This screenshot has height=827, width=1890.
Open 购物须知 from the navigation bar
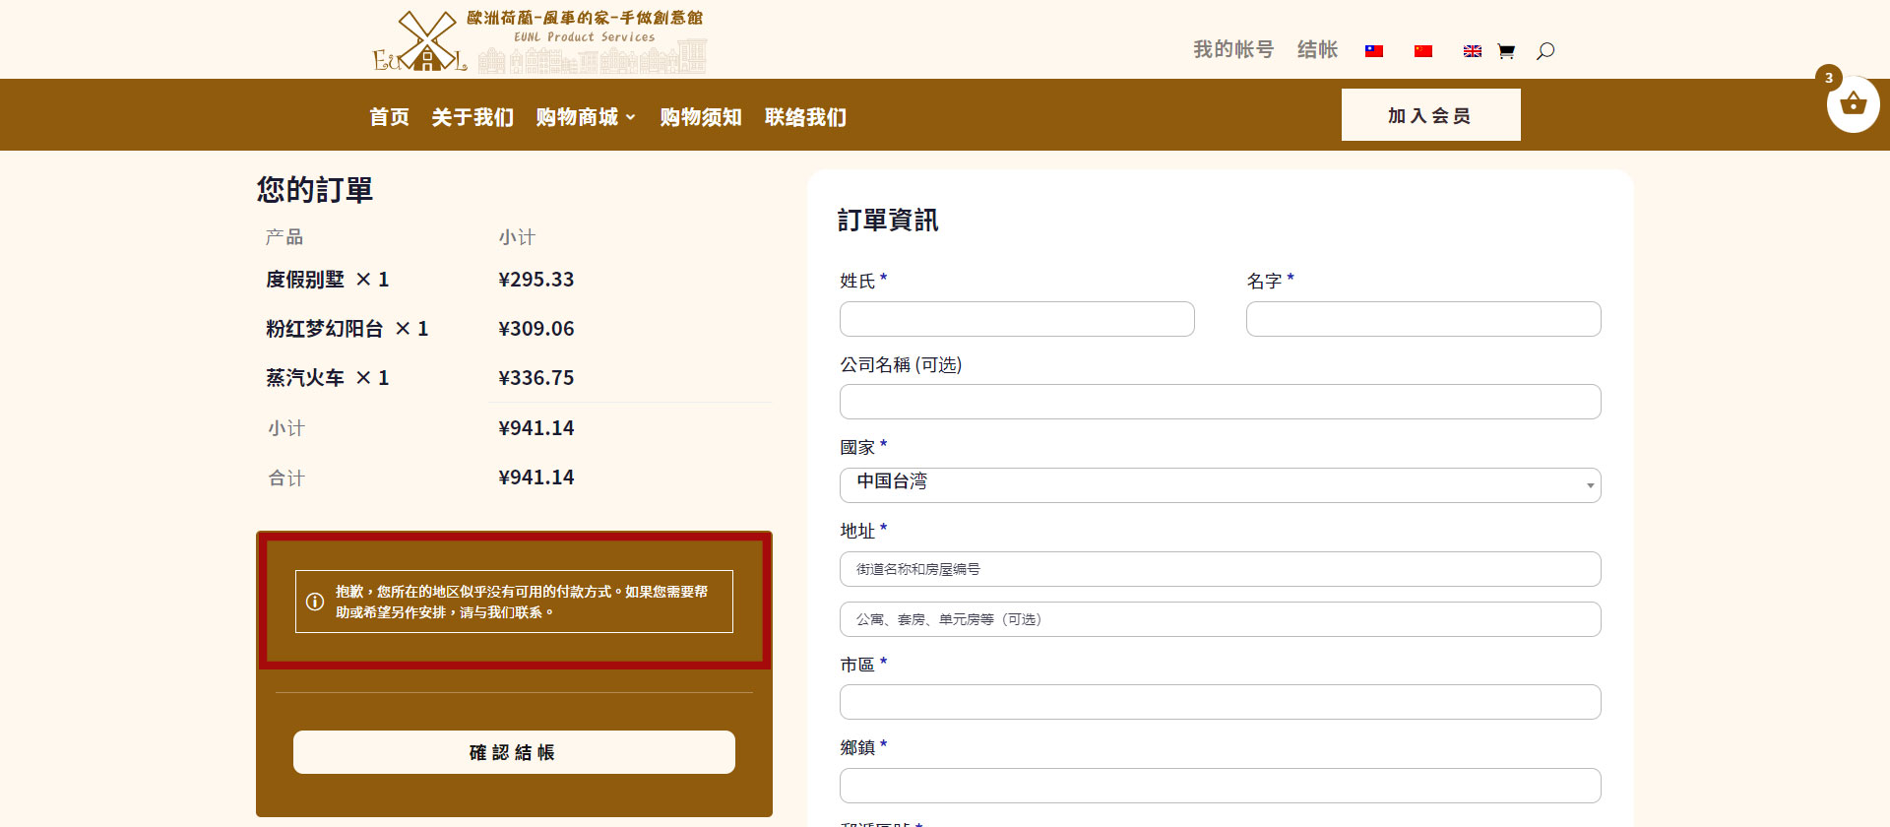(x=701, y=117)
